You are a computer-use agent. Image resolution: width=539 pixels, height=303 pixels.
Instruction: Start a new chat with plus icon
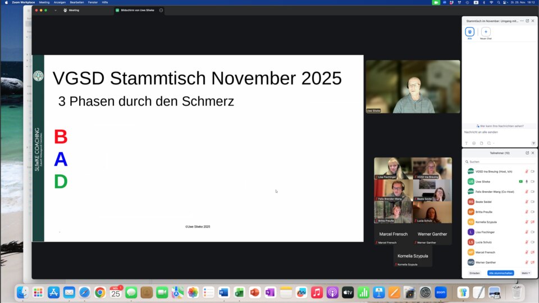[486, 32]
